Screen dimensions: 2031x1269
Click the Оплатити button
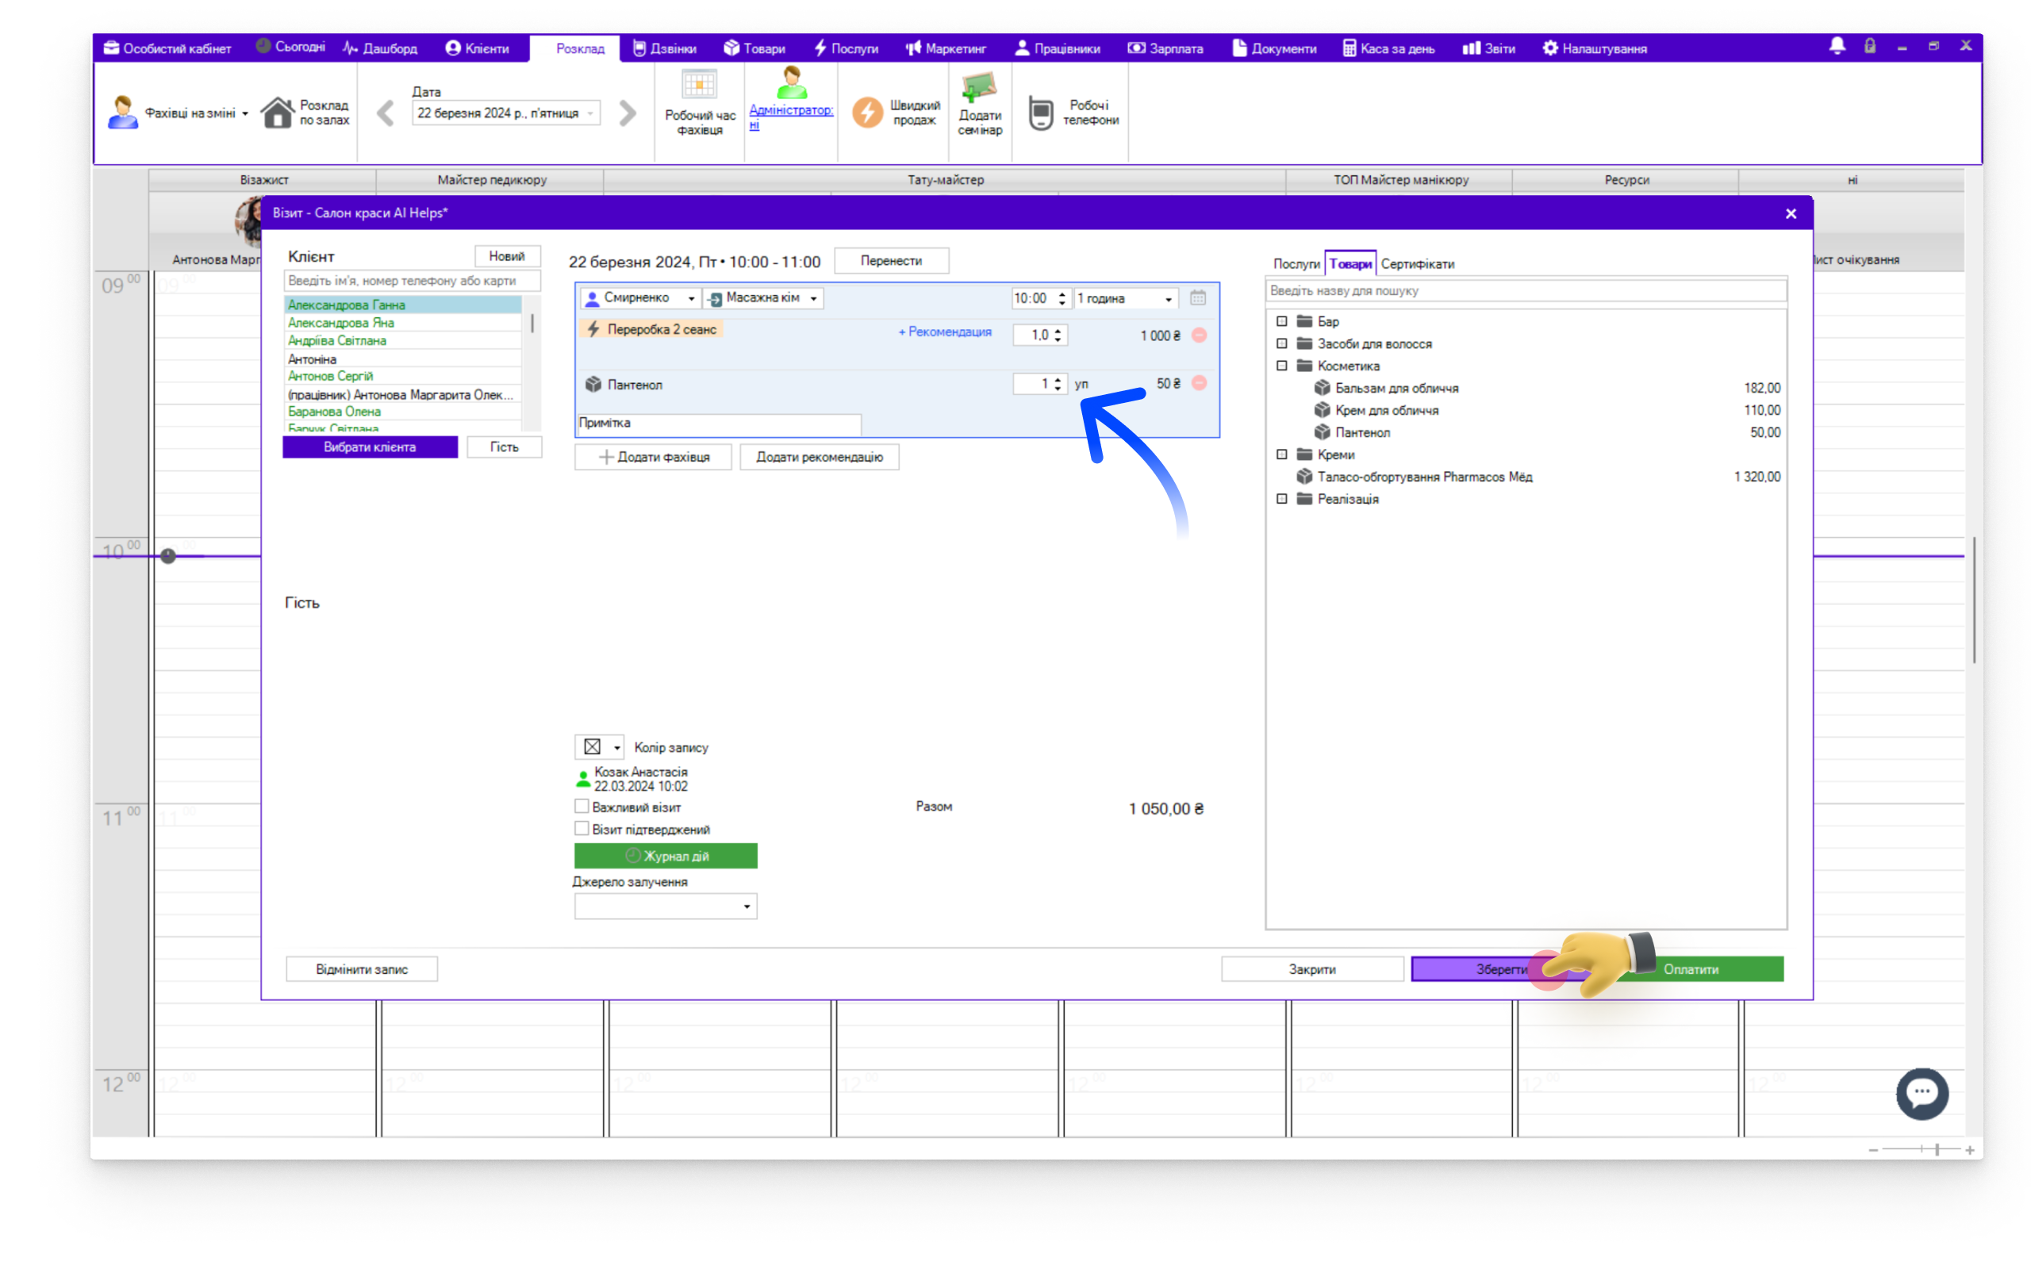tap(1691, 968)
